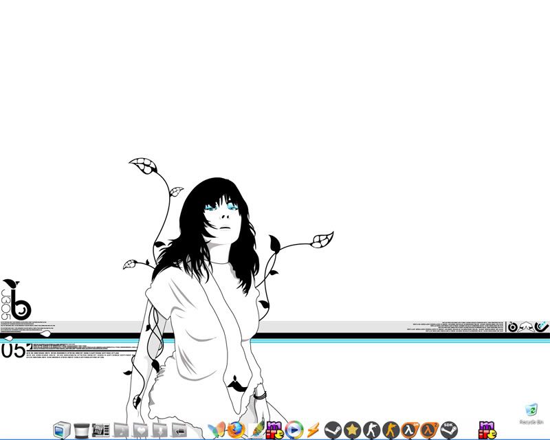550x440 pixels.
Task: Launch Counter-Strike Source orange soldier icon
Action: pyautogui.click(x=390, y=430)
